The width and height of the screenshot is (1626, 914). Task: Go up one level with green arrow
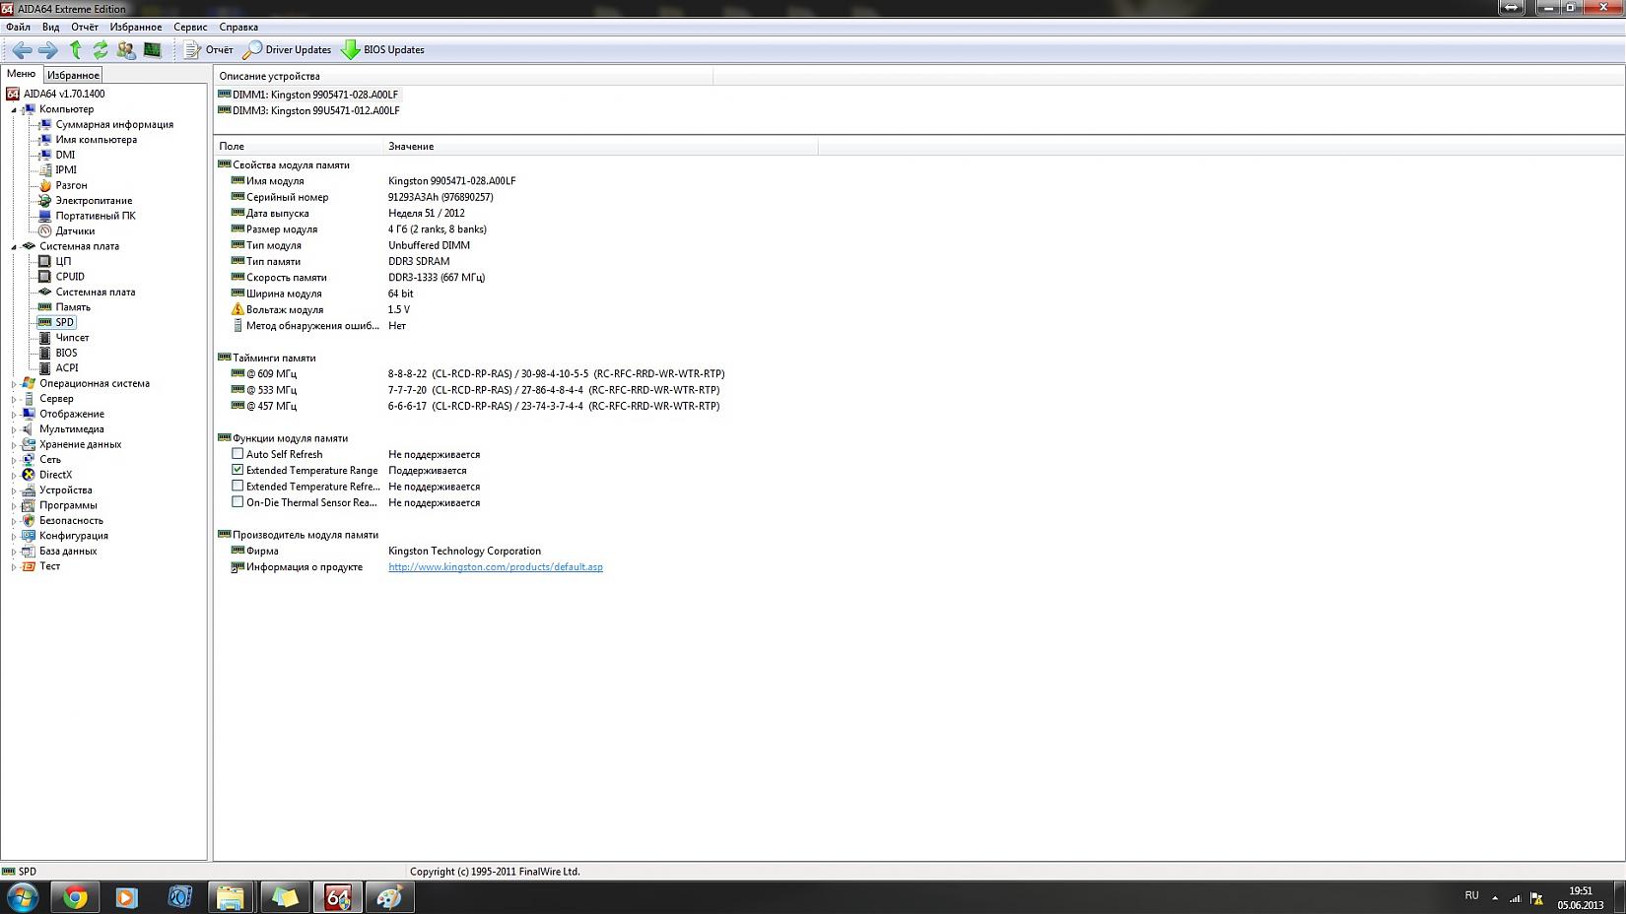click(x=75, y=49)
